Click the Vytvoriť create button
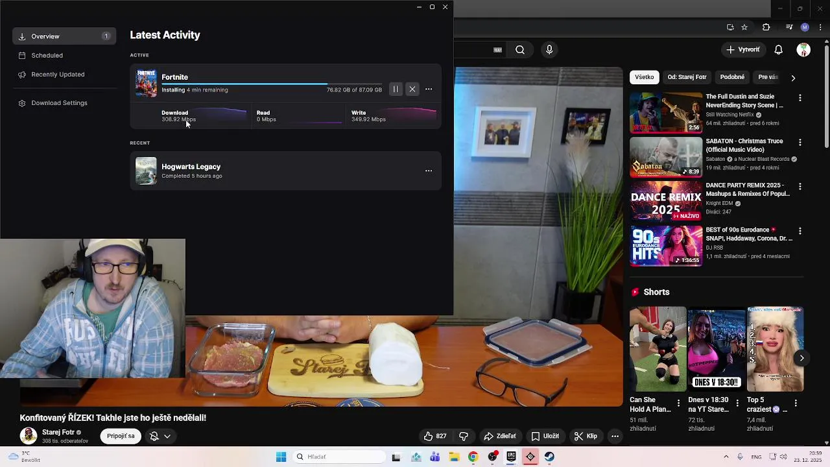The height and width of the screenshot is (467, 830). coord(743,50)
